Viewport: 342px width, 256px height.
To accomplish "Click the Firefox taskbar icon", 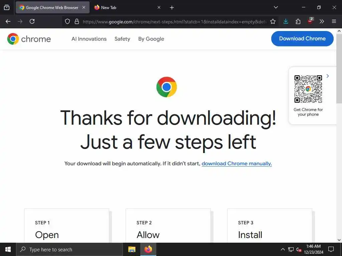I will click(148, 249).
